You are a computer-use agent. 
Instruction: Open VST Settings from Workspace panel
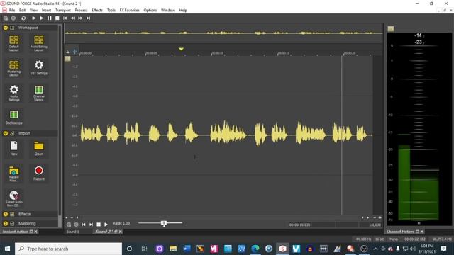(39, 68)
